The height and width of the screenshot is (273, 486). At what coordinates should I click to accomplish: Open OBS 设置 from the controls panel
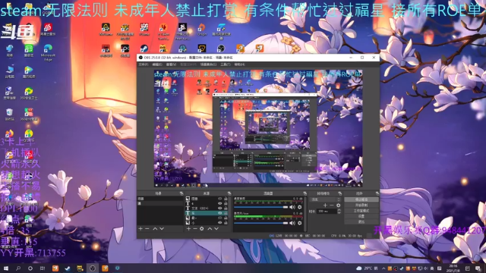[361, 216]
